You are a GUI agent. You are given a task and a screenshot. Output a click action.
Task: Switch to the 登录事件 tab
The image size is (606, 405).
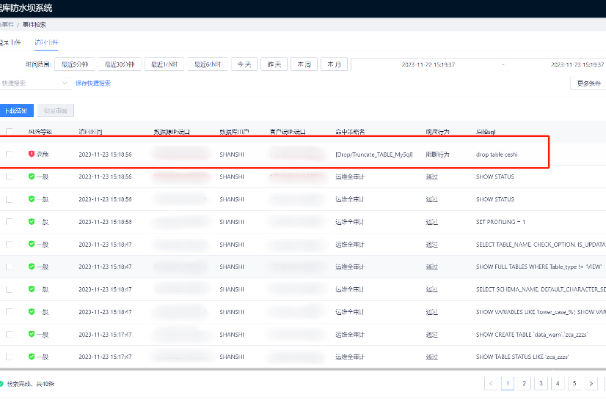coord(10,42)
